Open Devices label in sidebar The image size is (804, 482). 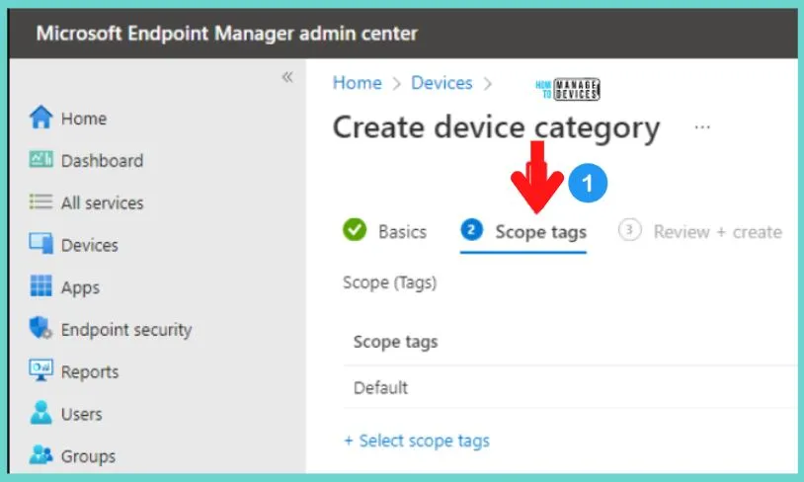(x=90, y=245)
